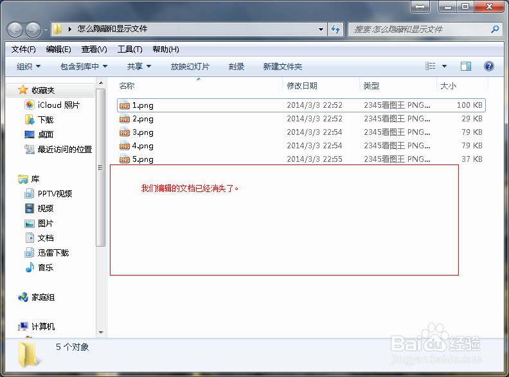
Task: Click the 迅雷下载 library icon
Action: tap(29, 253)
